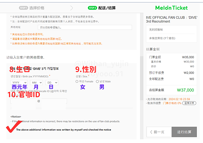This screenshot has height=143, width=203.
Task: Select the 여성 Female radio button
Action: [x=77, y=81]
